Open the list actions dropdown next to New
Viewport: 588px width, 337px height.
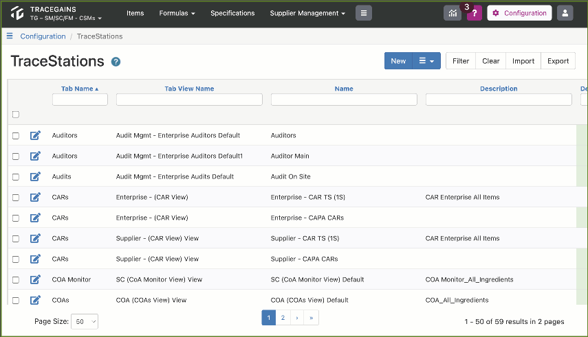pyautogui.click(x=426, y=61)
